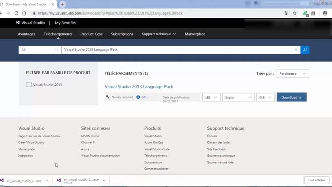This screenshot has width=332, height=187.
Task: Go to the Subscriptions tab
Action: [x=122, y=34]
